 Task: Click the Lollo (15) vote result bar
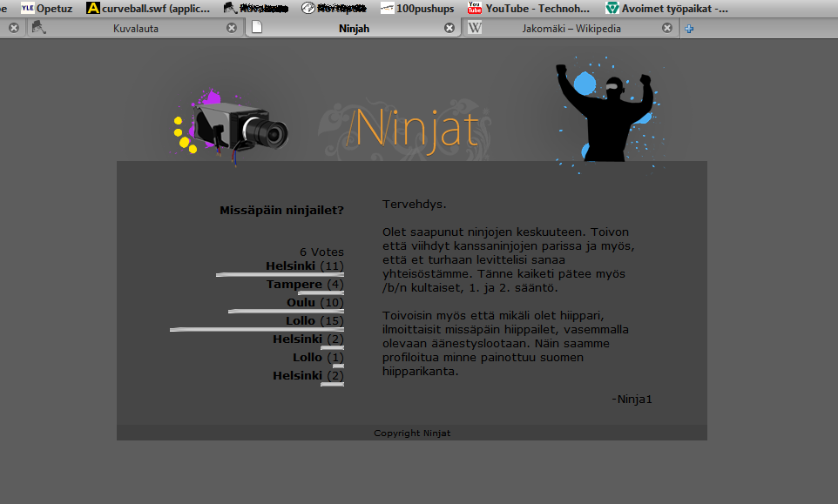257,330
